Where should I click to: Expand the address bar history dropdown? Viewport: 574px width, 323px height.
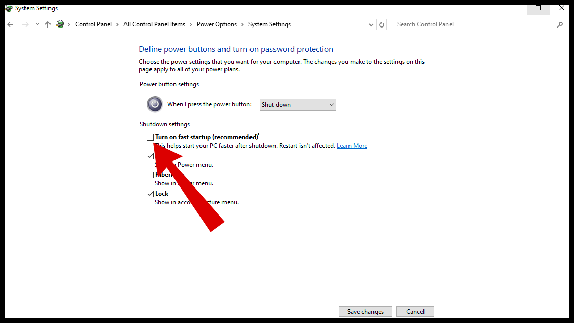[371, 24]
